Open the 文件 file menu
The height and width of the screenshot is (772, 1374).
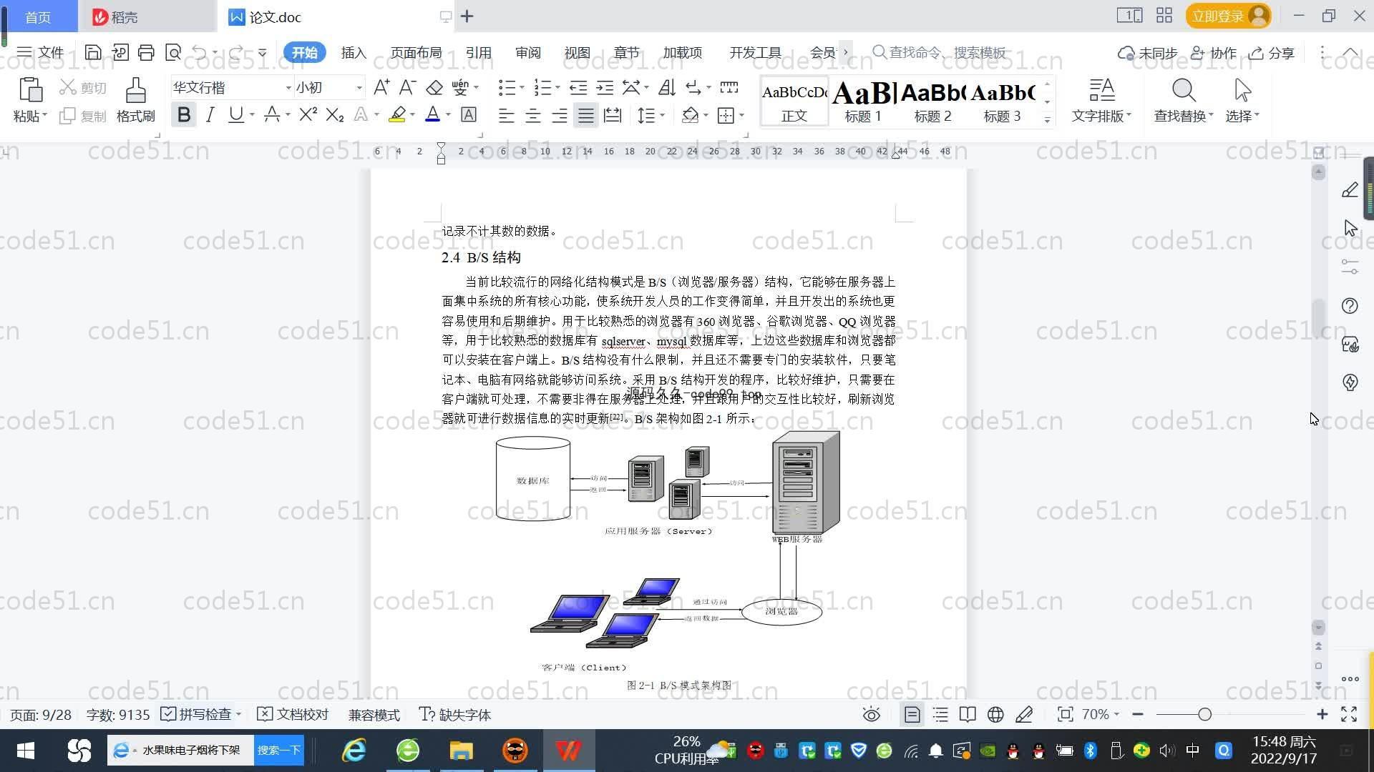[41, 52]
